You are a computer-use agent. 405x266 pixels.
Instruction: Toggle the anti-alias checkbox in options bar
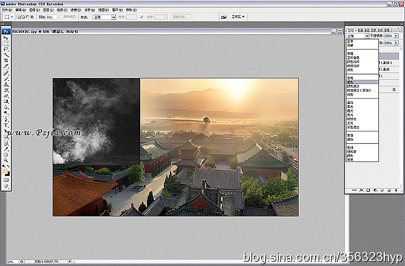62,17
